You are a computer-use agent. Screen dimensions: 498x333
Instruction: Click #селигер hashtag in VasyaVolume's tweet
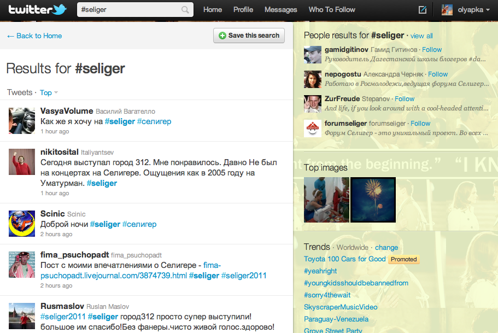[154, 121]
